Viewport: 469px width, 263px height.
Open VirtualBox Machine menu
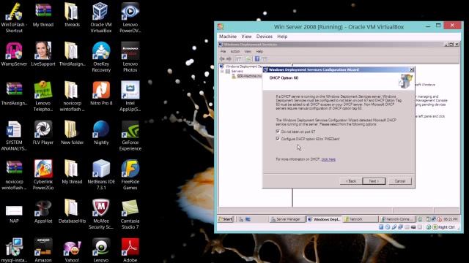click(228, 37)
